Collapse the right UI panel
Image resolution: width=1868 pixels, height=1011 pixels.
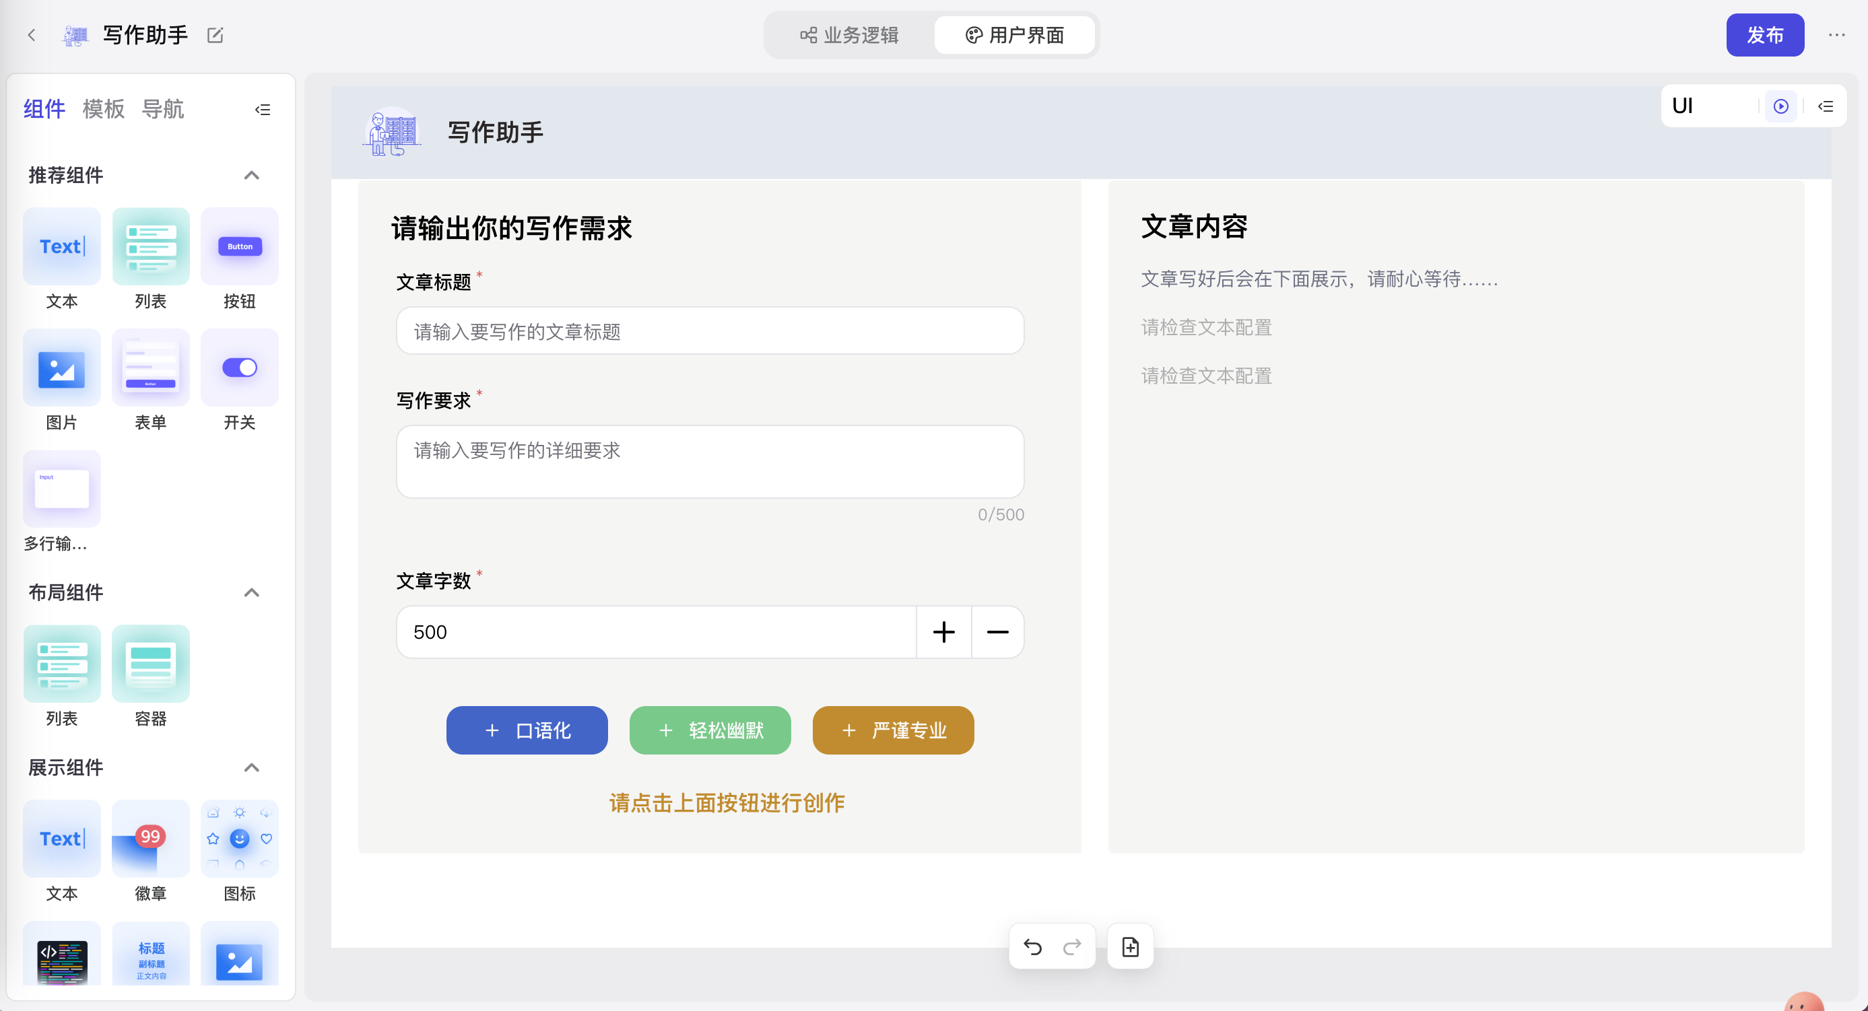(x=1825, y=106)
